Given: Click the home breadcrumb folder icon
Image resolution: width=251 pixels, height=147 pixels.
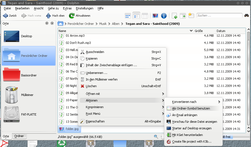Looking at the screenshot, I should pos(60,24).
